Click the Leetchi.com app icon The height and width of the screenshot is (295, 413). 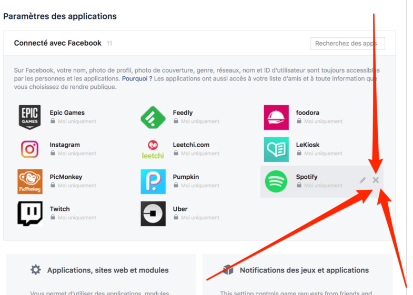pos(153,149)
